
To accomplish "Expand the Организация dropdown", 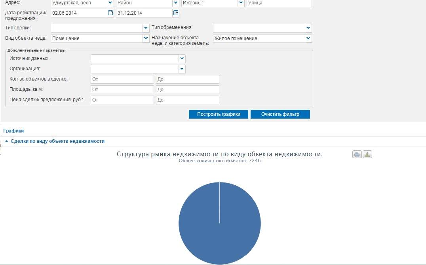I will pos(182,69).
